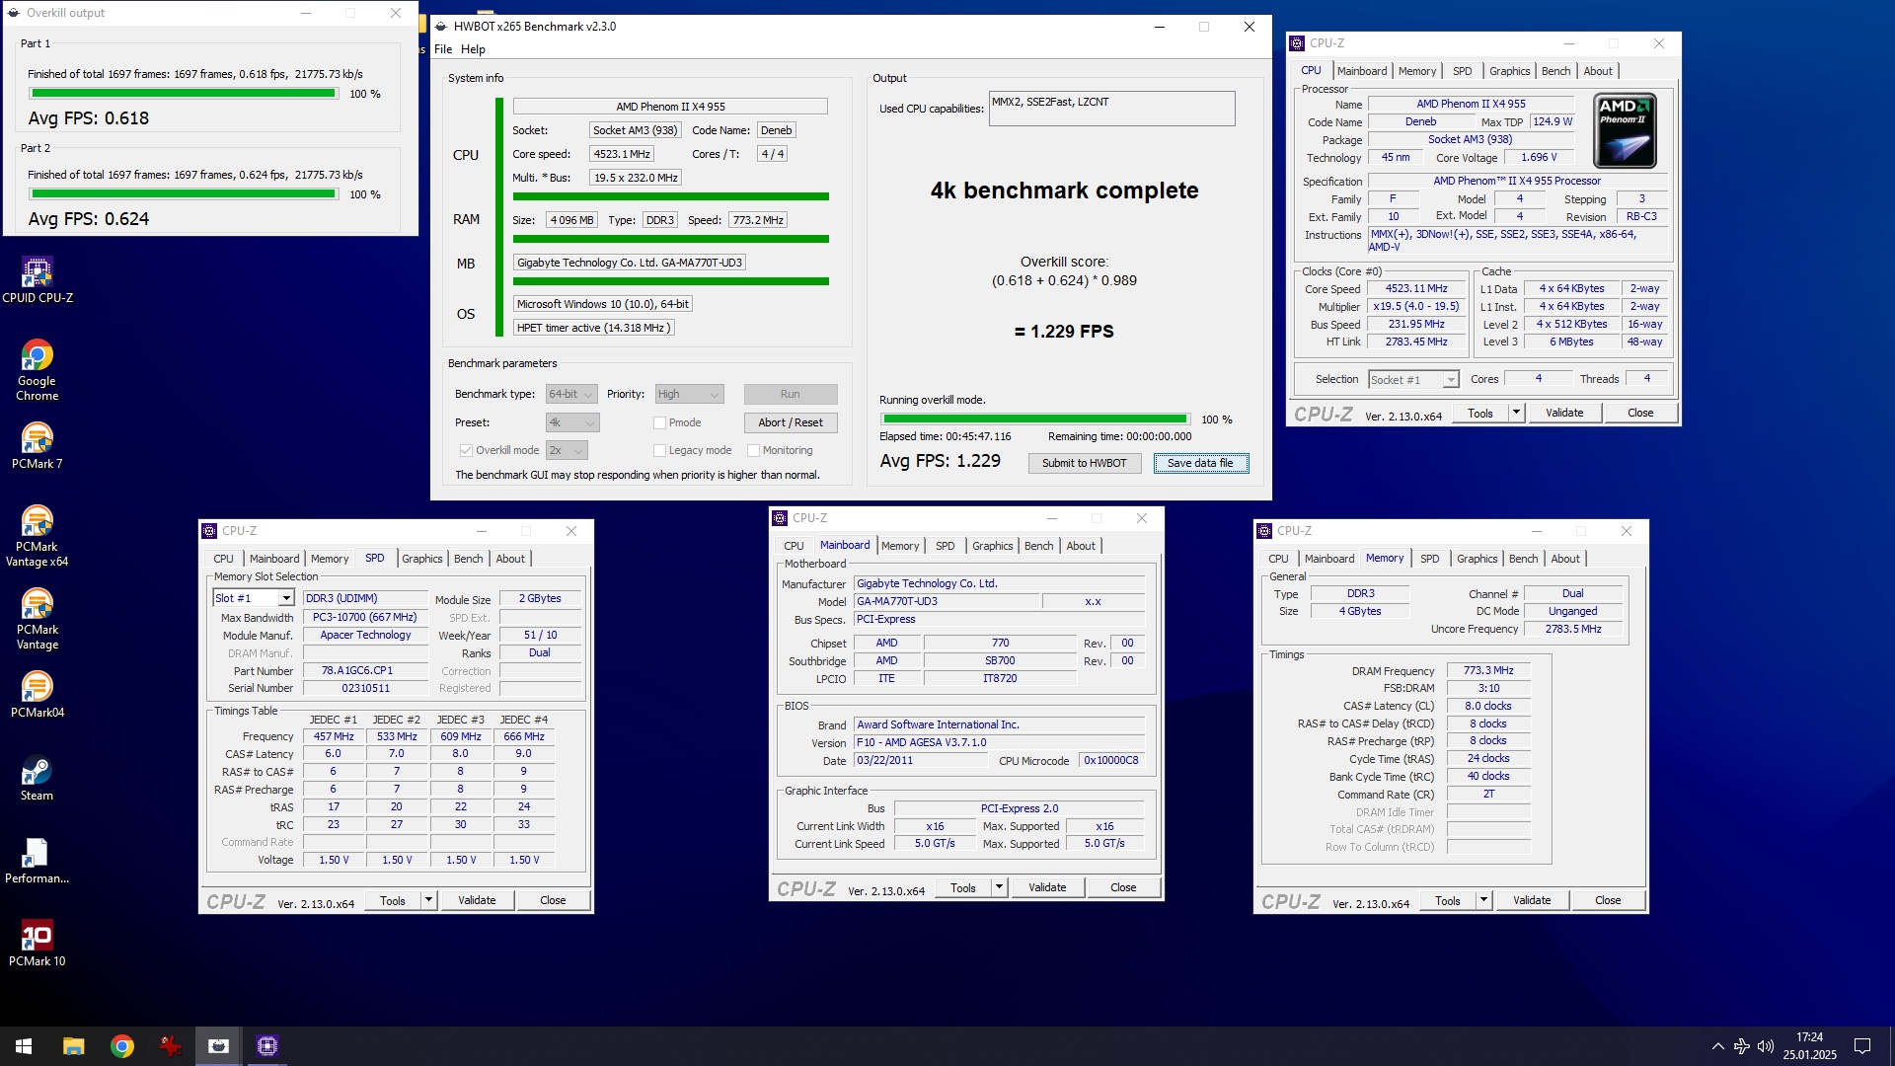Open PCMark 7 desktop icon

pyautogui.click(x=37, y=445)
